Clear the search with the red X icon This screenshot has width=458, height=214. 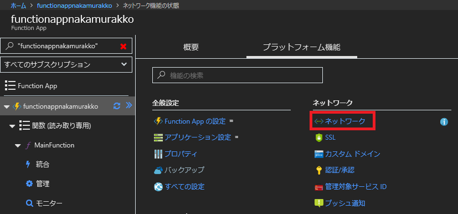pos(123,46)
